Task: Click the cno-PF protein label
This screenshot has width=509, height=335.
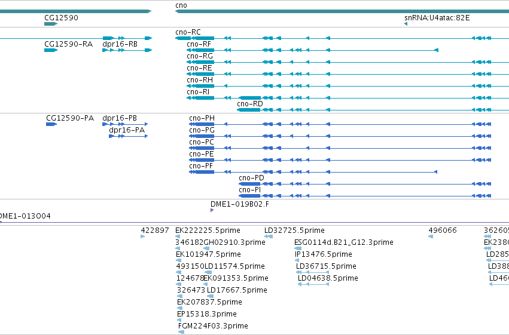Action: pos(201,166)
